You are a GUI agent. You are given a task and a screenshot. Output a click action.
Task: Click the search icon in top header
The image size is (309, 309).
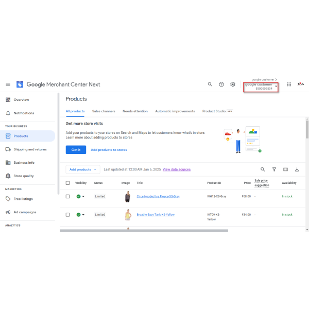point(210,84)
